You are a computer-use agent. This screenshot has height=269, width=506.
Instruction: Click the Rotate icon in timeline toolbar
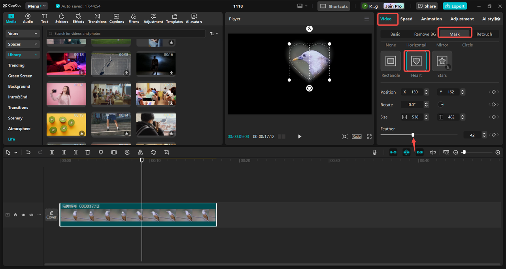pyautogui.click(x=153, y=152)
